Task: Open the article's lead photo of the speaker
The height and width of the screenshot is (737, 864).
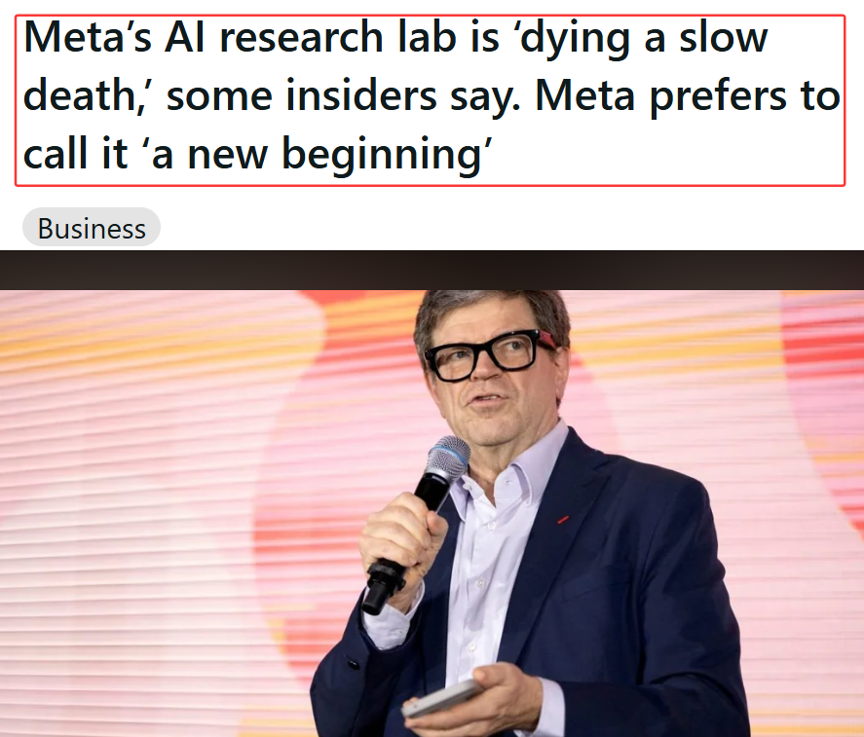Action: coord(432,513)
